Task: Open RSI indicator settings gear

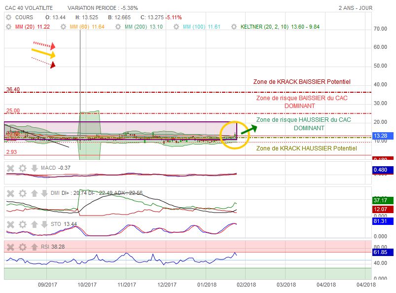Action: point(23,247)
